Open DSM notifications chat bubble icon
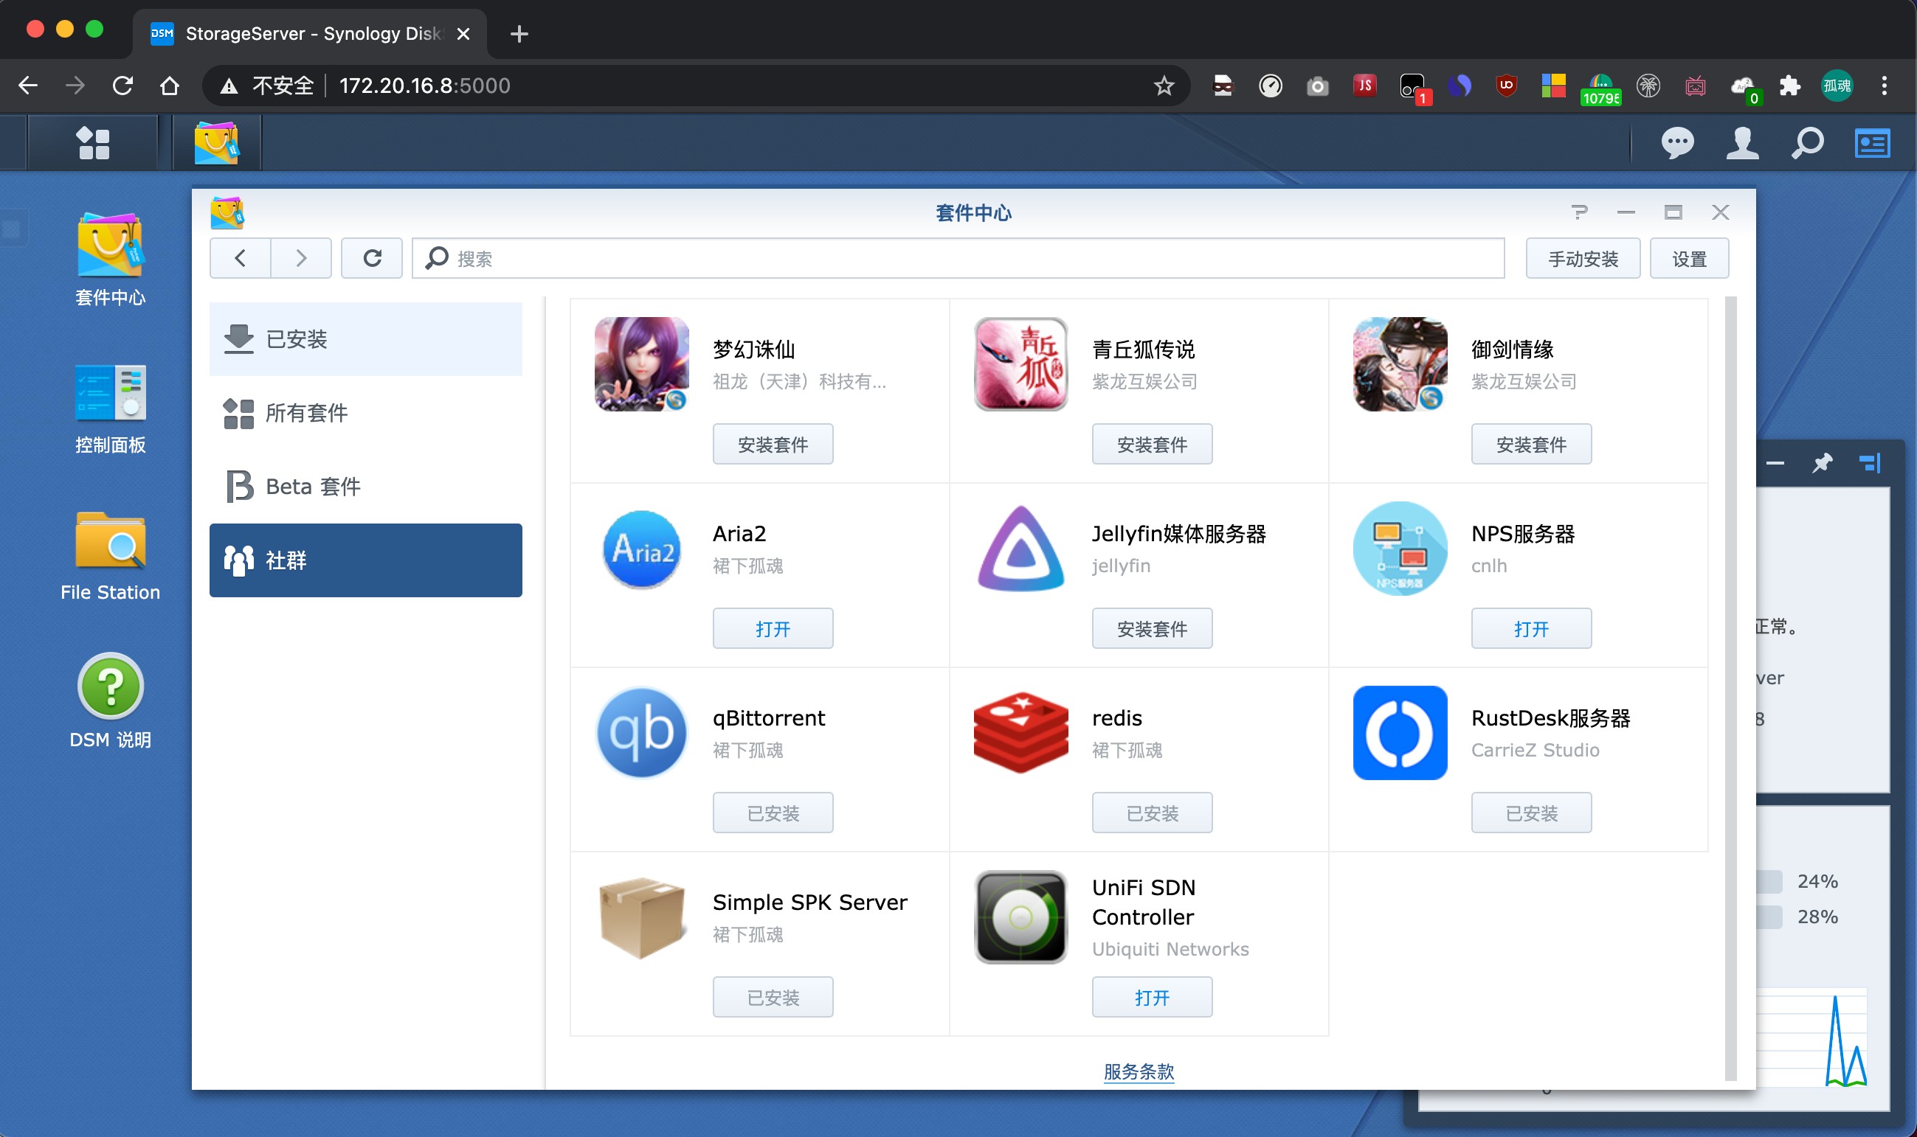The image size is (1917, 1137). pyautogui.click(x=1677, y=143)
